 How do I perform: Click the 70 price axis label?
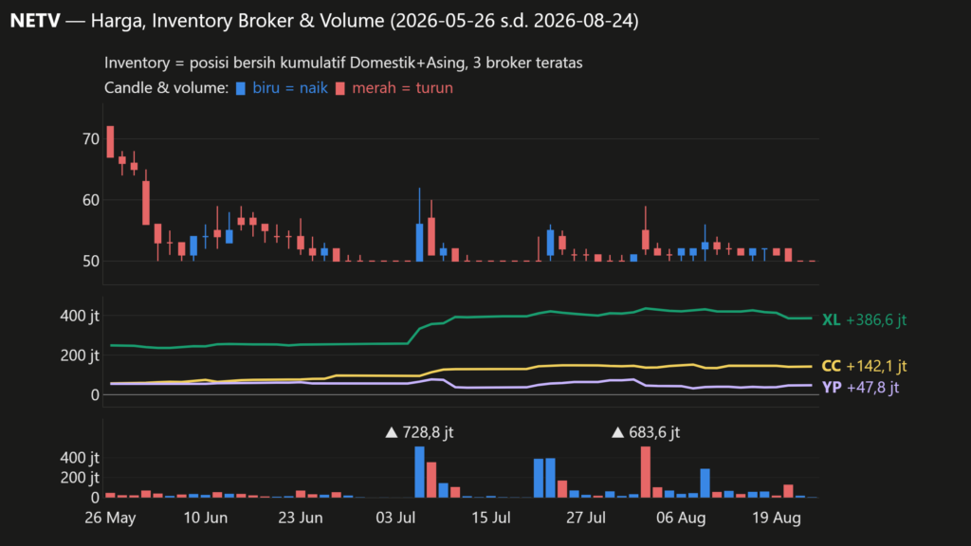(x=90, y=139)
